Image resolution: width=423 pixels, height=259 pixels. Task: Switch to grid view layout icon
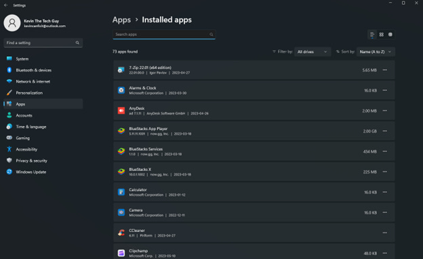tap(381, 35)
